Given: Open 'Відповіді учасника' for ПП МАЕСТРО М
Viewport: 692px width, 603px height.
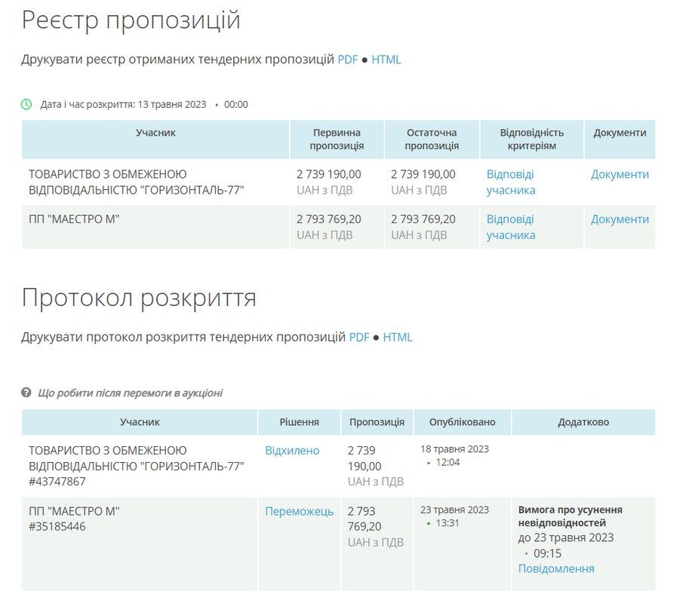Looking at the screenshot, I should pyautogui.click(x=512, y=226).
